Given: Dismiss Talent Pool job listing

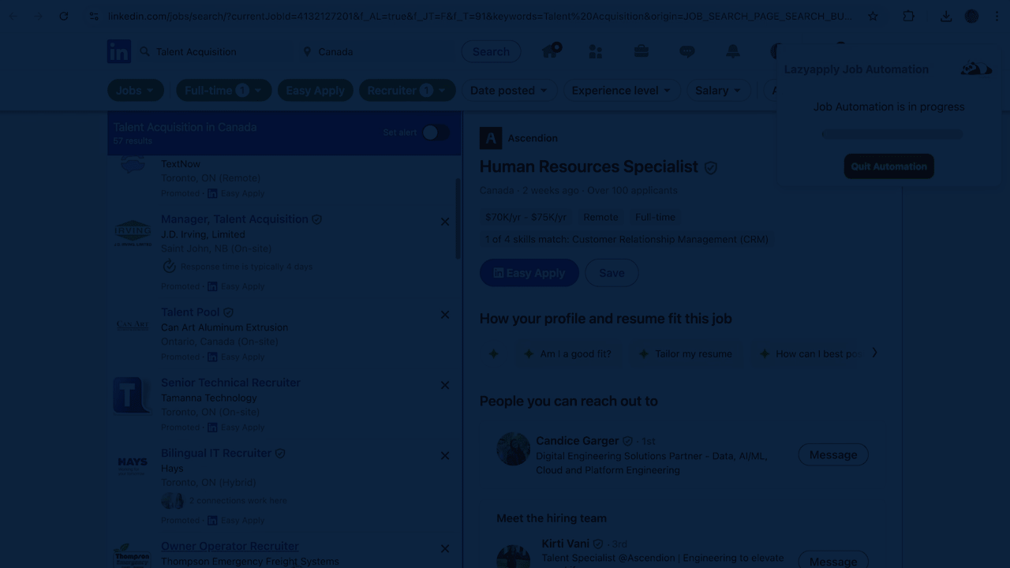Looking at the screenshot, I should tap(445, 315).
